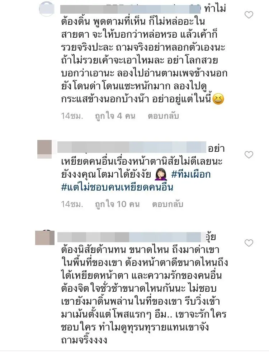
Task: Click ตอบกลับ under the second comment
Action: click(x=167, y=204)
